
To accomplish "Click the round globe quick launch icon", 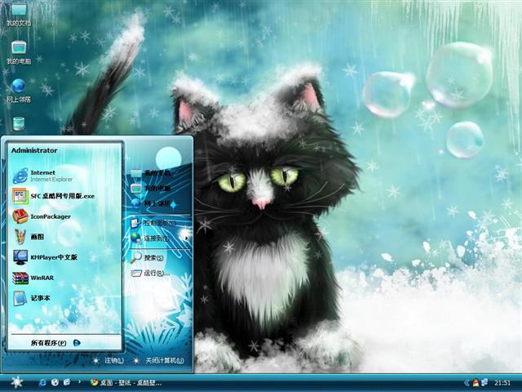I will (55, 382).
